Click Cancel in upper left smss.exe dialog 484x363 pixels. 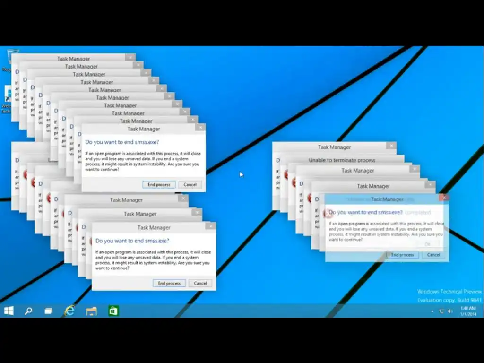tap(190, 185)
